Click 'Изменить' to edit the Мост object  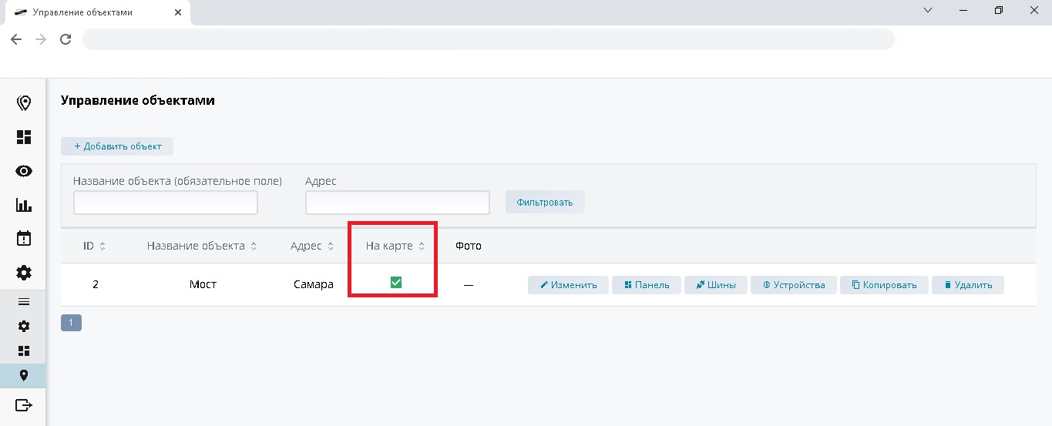pos(568,285)
